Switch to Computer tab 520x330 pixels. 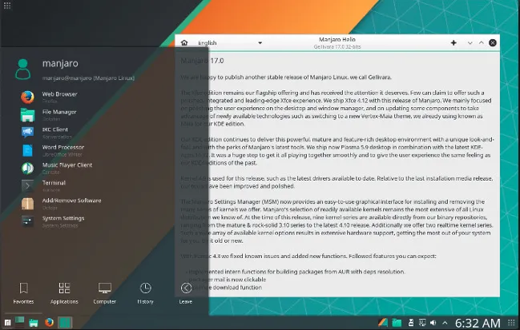point(104,293)
